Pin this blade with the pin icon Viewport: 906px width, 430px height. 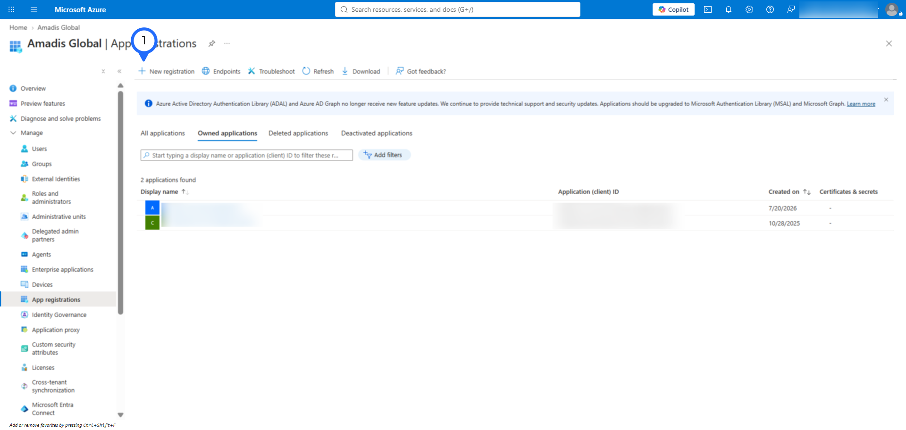[212, 43]
